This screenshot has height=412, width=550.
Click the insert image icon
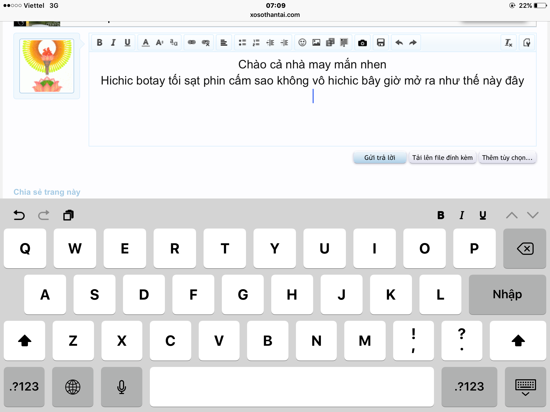point(316,42)
